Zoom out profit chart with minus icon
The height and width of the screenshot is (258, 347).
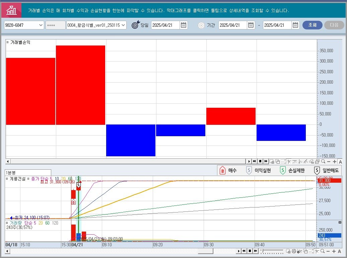[329, 162]
